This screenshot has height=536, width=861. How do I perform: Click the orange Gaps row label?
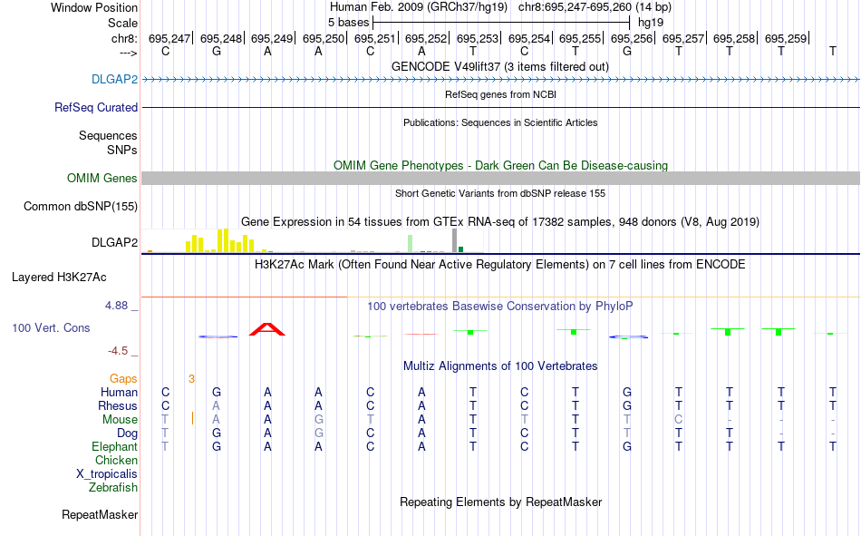click(123, 378)
